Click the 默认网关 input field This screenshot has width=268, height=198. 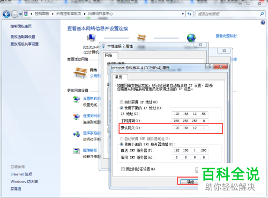pyautogui.click(x=190, y=128)
